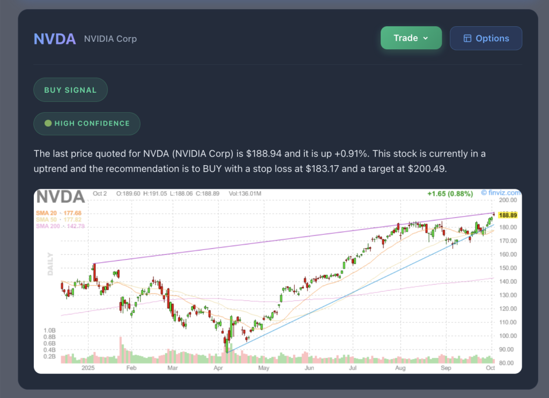The image size is (549, 398).
Task: Click the finviz.com watermark on chart
Action: click(x=500, y=193)
